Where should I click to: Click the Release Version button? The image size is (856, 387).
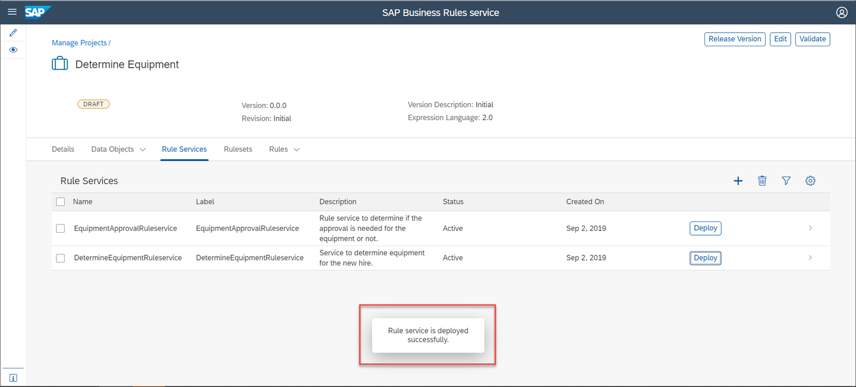click(735, 39)
